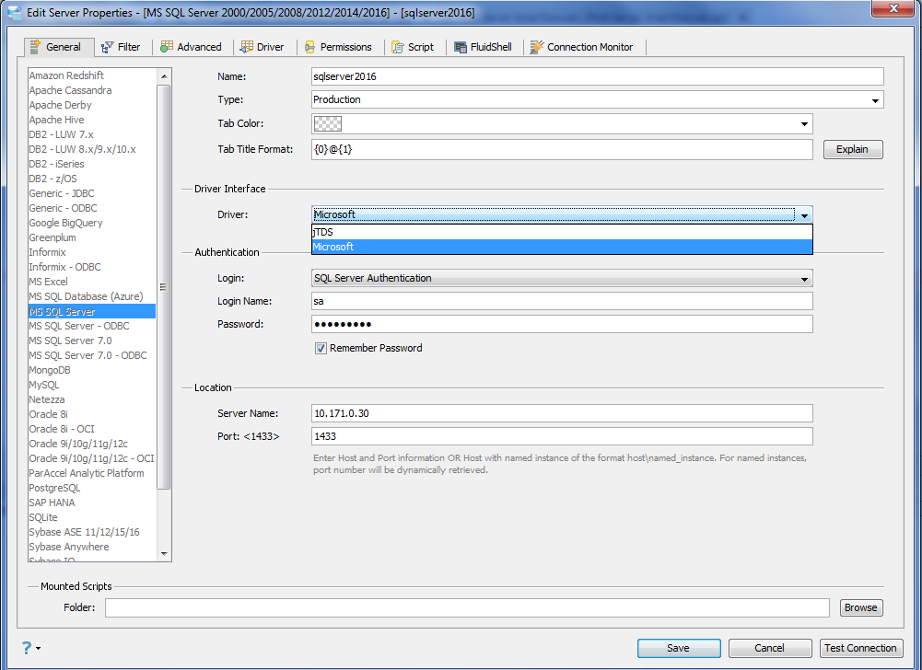Click the blue help question mark icon

click(27, 648)
